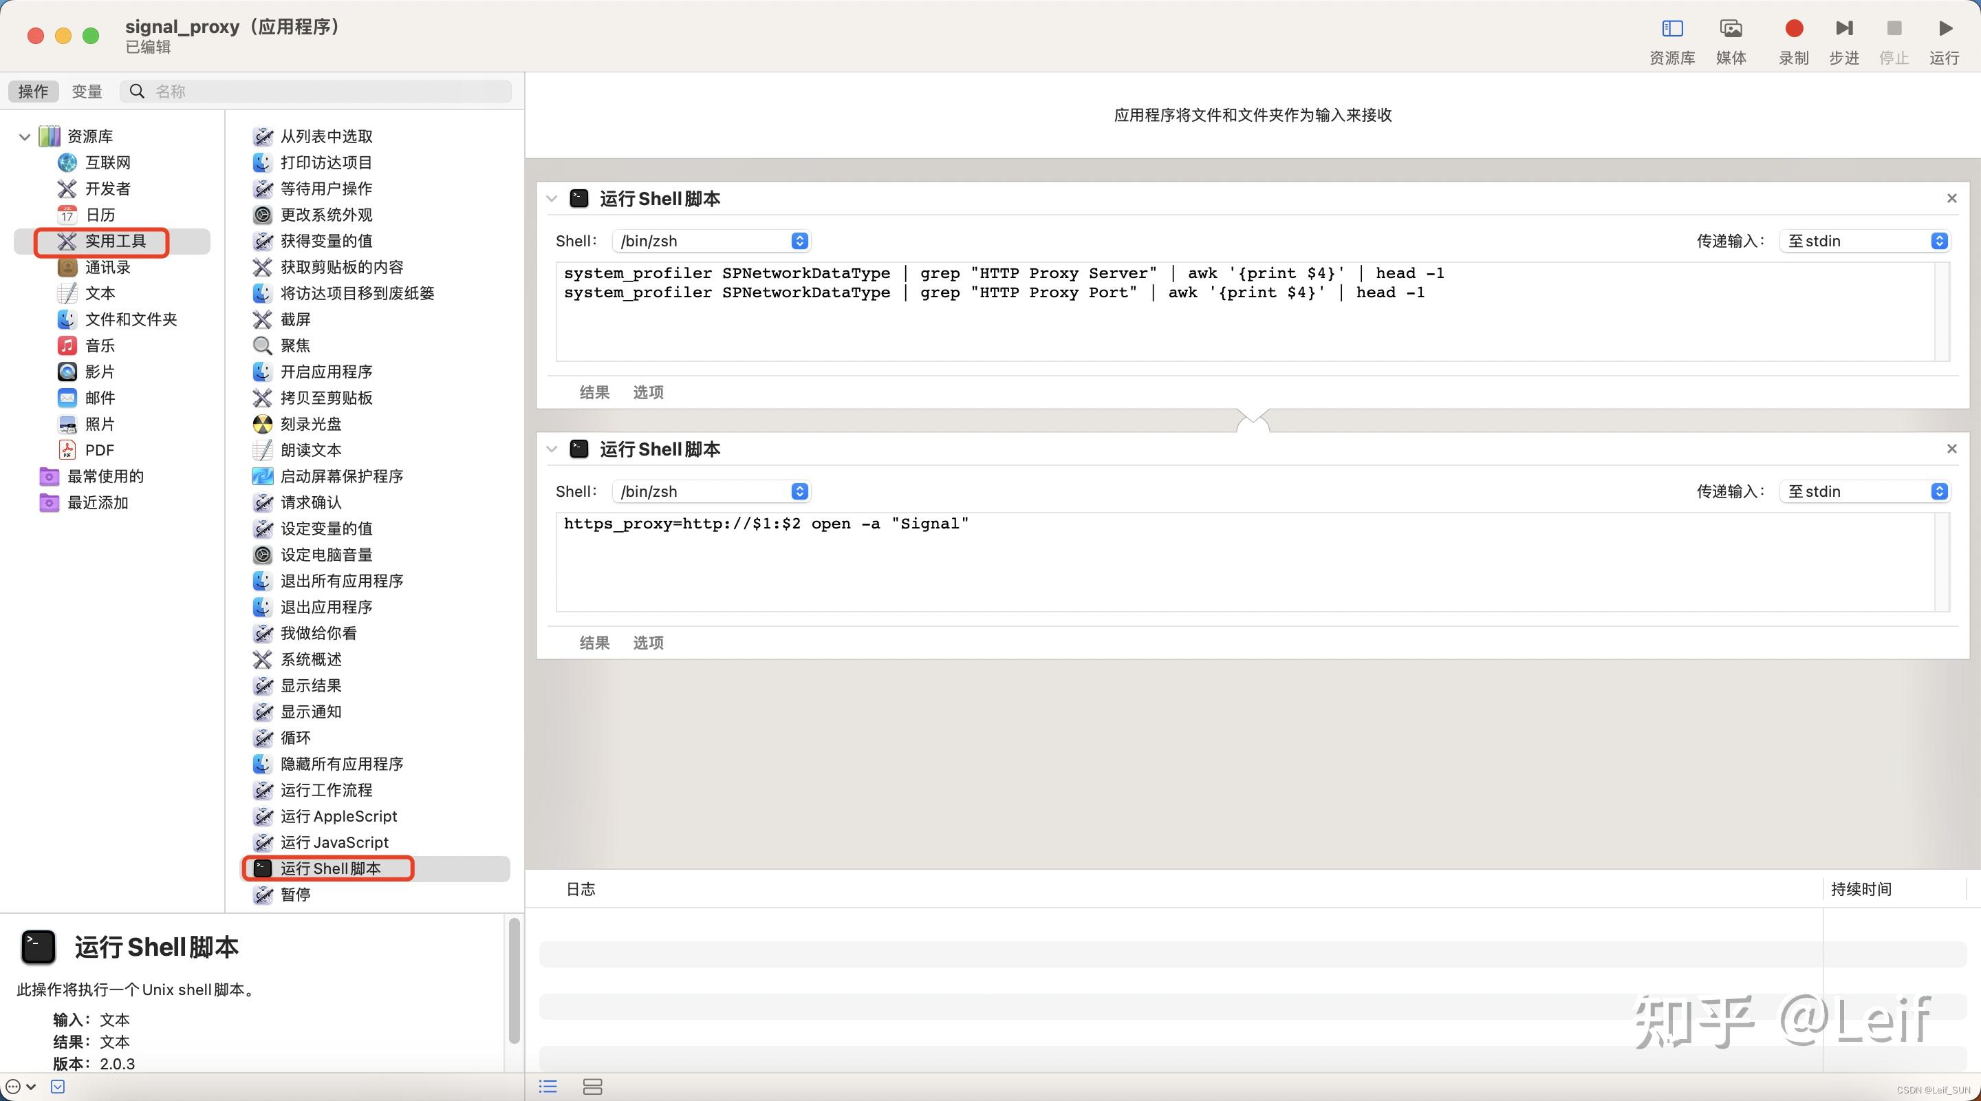
Task: Select the 运行 AppleScript action
Action: point(338,816)
